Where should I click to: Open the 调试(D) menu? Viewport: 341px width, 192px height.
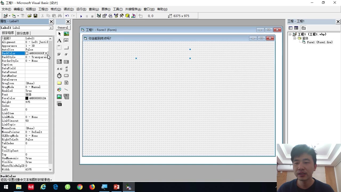pyautogui.click(x=68, y=9)
